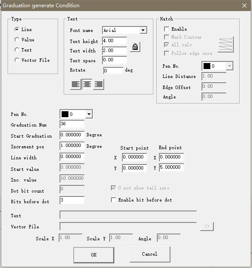Viewport: 252px width, 268px height.
Task: Click the Hatch Edge Offset field
Action: tap(214, 86)
